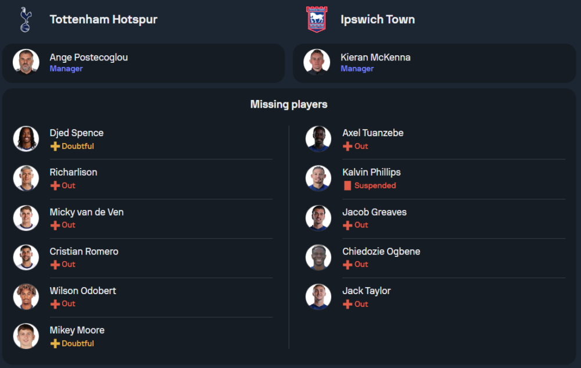The image size is (581, 368).
Task: Click Djed Spence's yellow doubtful injury icon
Action: point(55,147)
